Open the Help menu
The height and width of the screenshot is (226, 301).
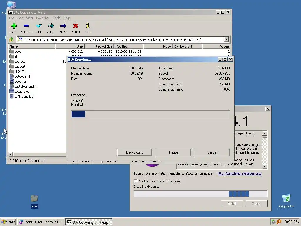pos(67,18)
